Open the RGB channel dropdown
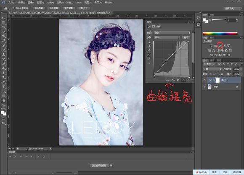 167,37
